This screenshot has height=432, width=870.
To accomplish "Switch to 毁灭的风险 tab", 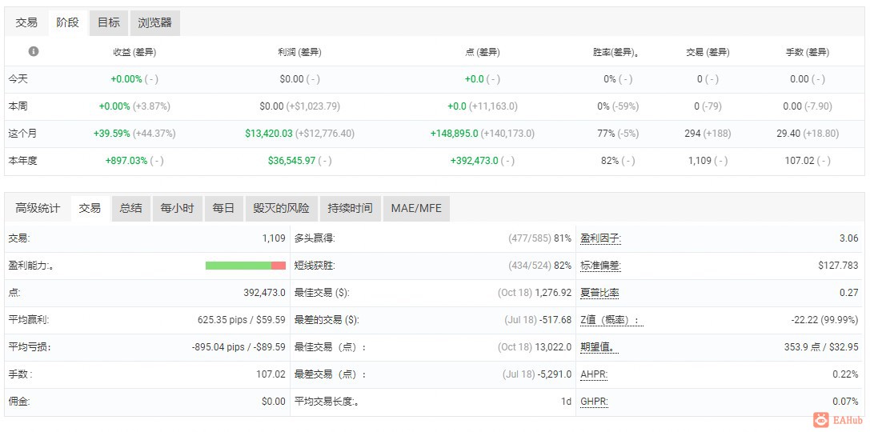I will [281, 208].
